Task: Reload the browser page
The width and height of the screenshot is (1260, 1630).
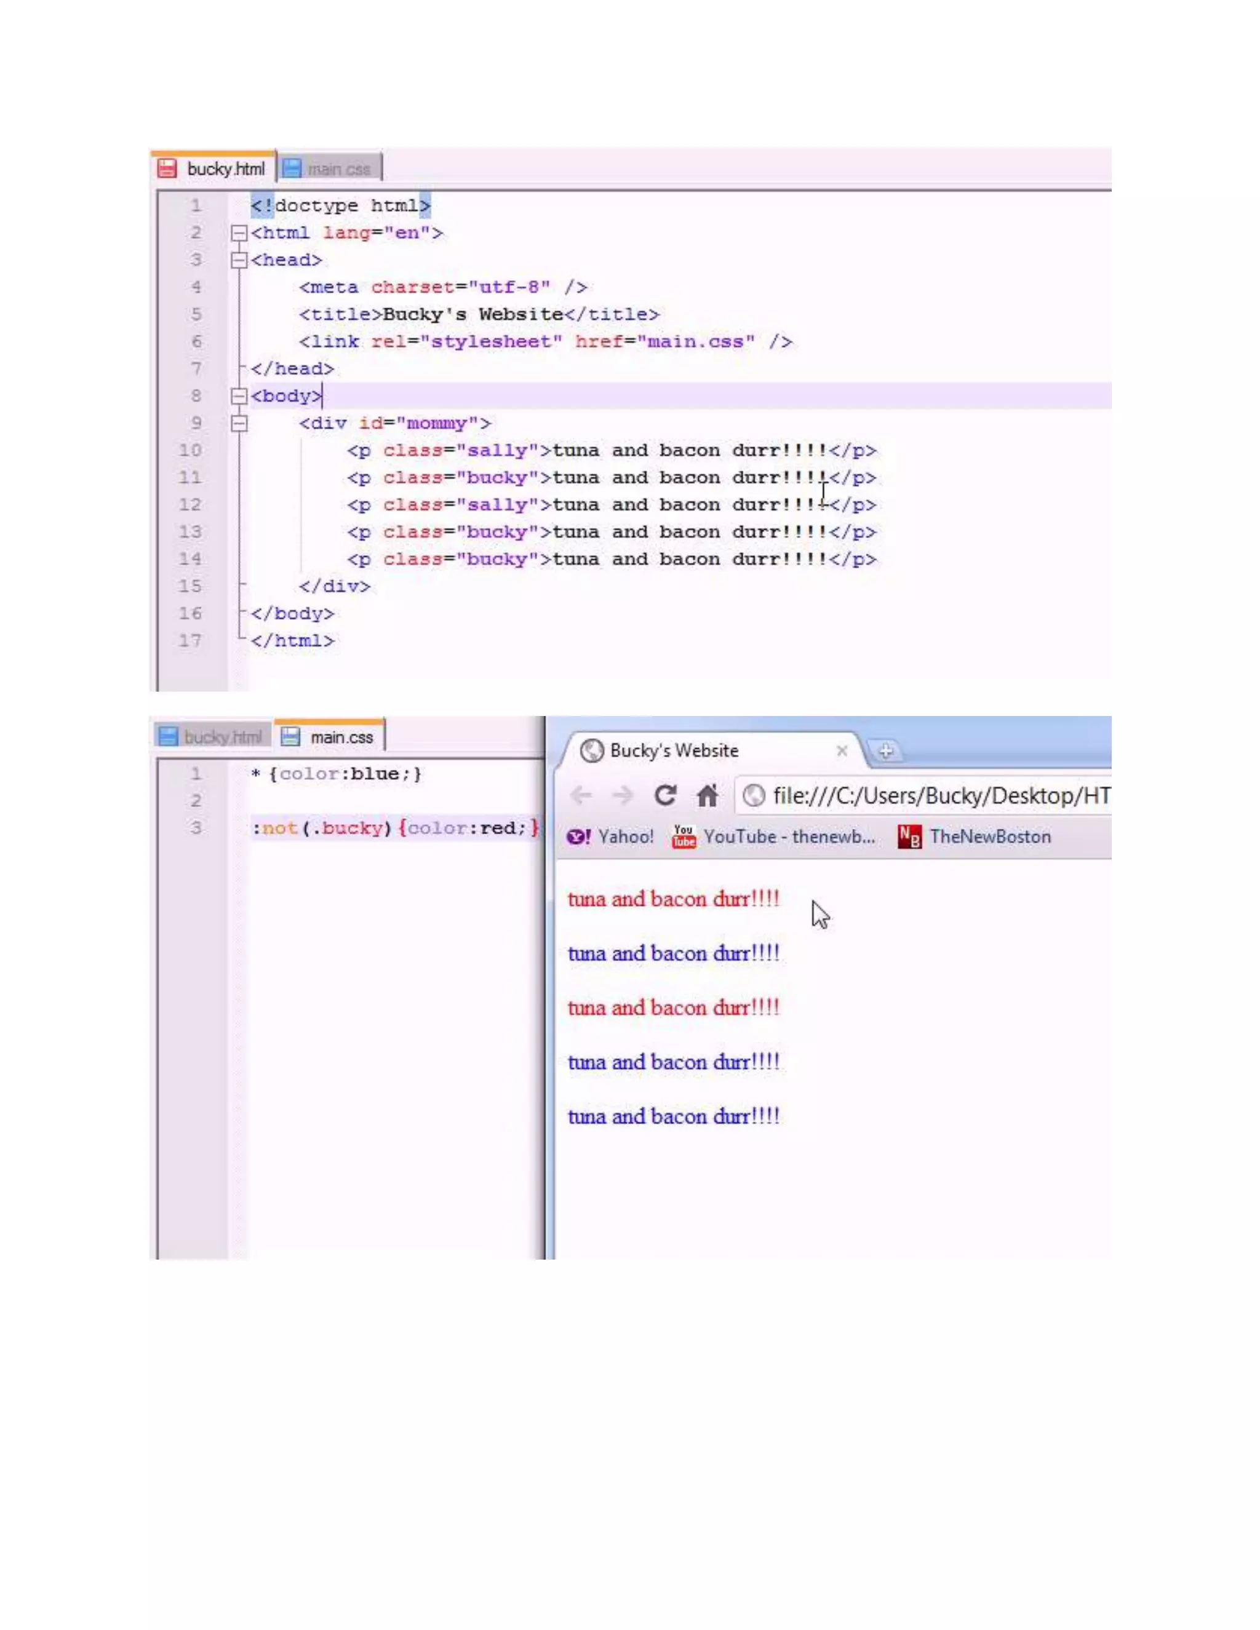Action: 665,795
